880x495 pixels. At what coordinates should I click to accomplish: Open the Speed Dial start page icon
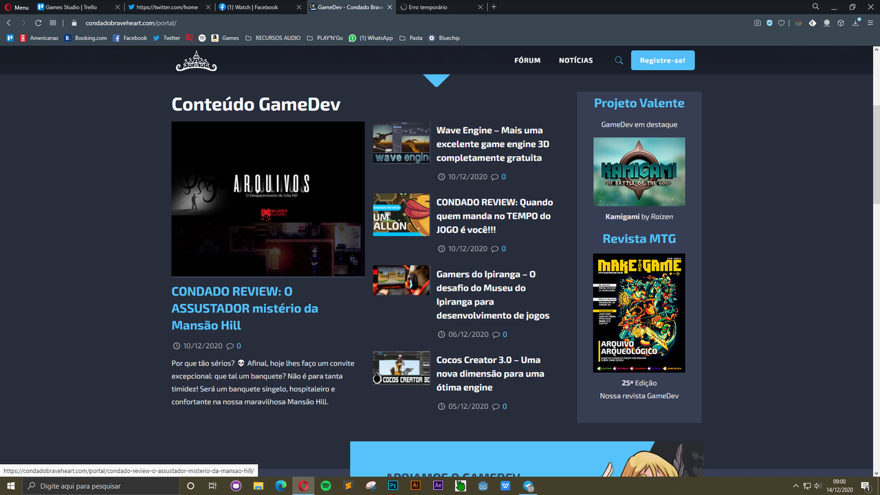click(53, 23)
